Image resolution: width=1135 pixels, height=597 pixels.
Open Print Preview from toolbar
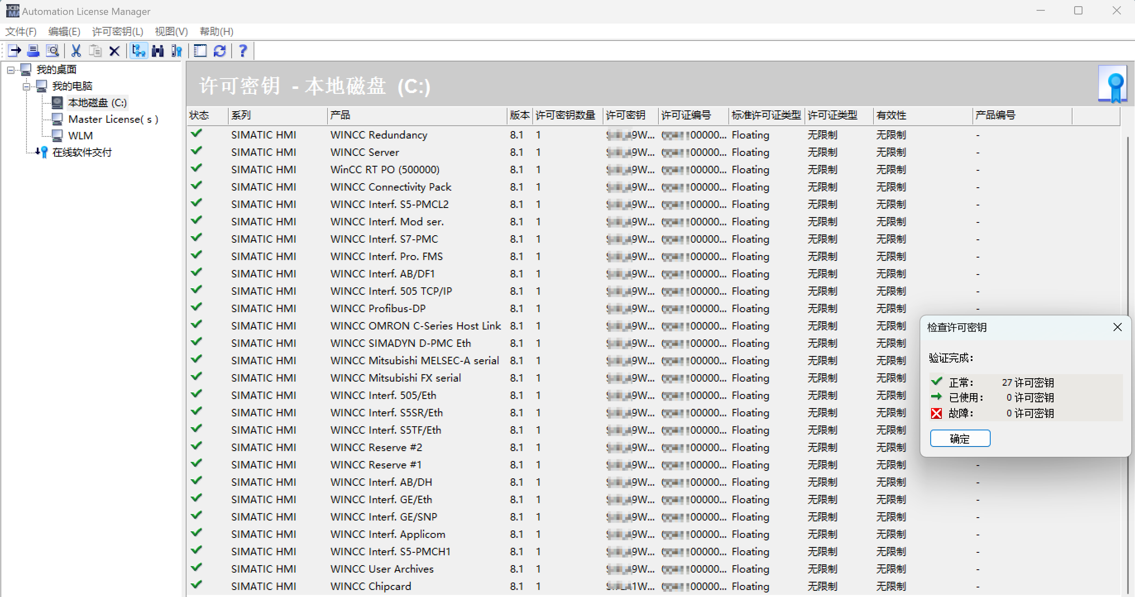tap(53, 51)
